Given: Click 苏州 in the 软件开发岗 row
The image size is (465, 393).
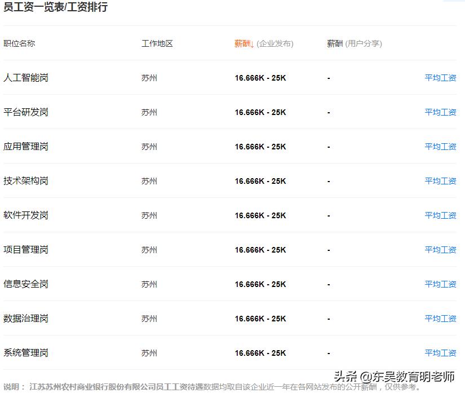Looking at the screenshot, I should click(x=149, y=215).
